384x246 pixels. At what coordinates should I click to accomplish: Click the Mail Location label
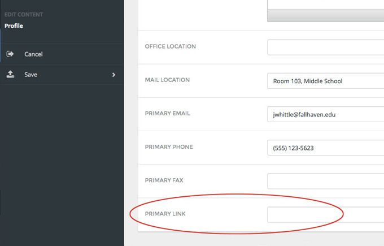click(x=167, y=80)
